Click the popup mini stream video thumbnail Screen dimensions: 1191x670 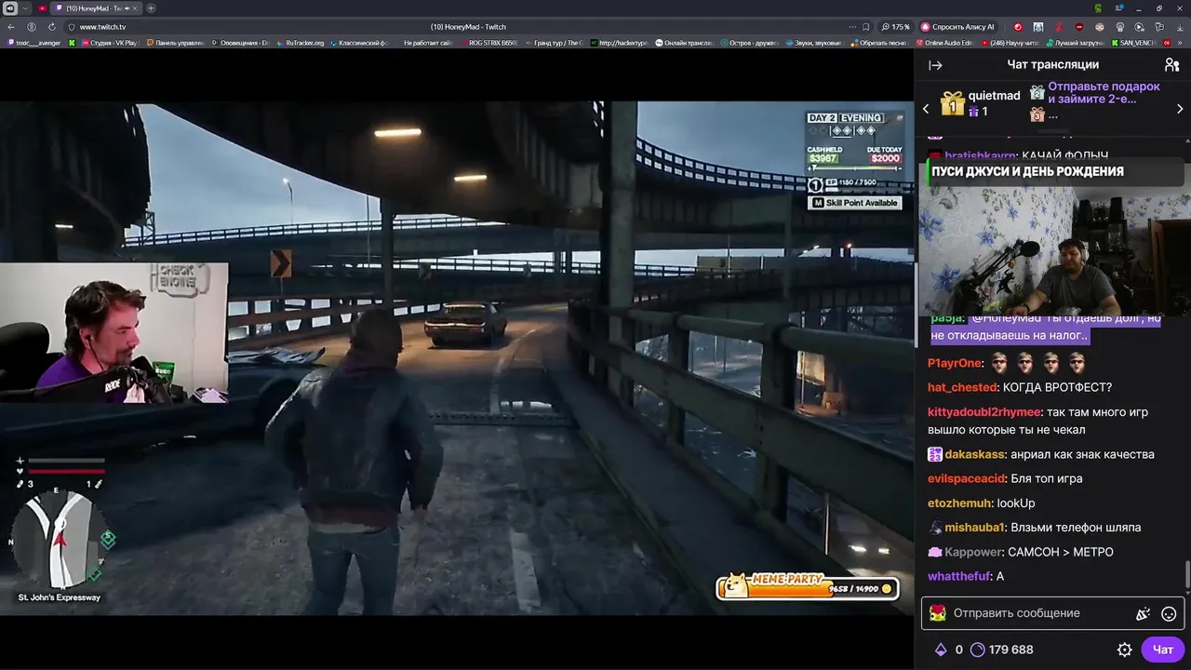coord(1052,249)
